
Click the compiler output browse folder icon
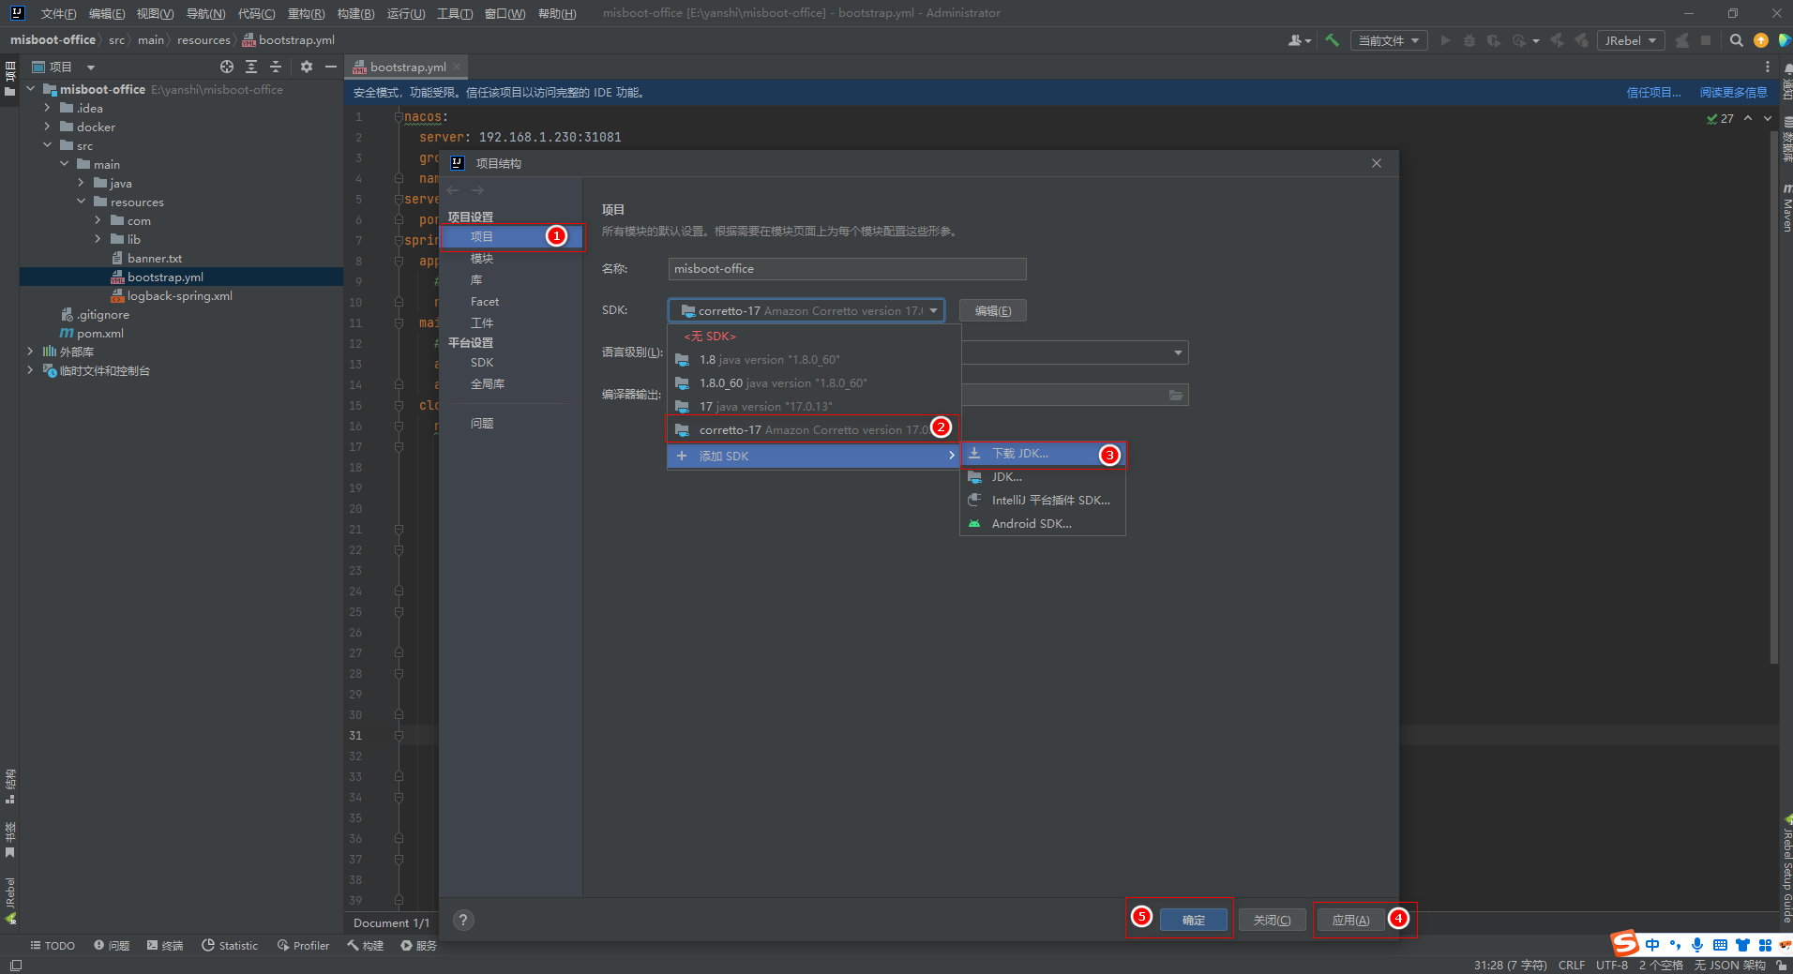click(1176, 395)
